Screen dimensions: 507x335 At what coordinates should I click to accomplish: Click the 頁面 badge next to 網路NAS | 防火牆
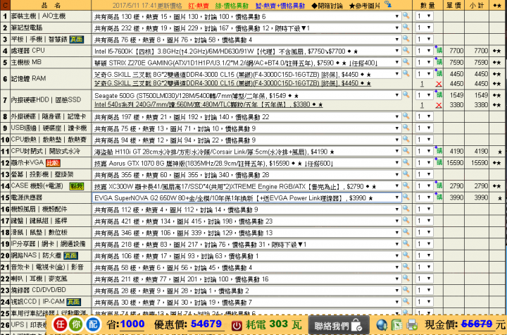coord(70,255)
